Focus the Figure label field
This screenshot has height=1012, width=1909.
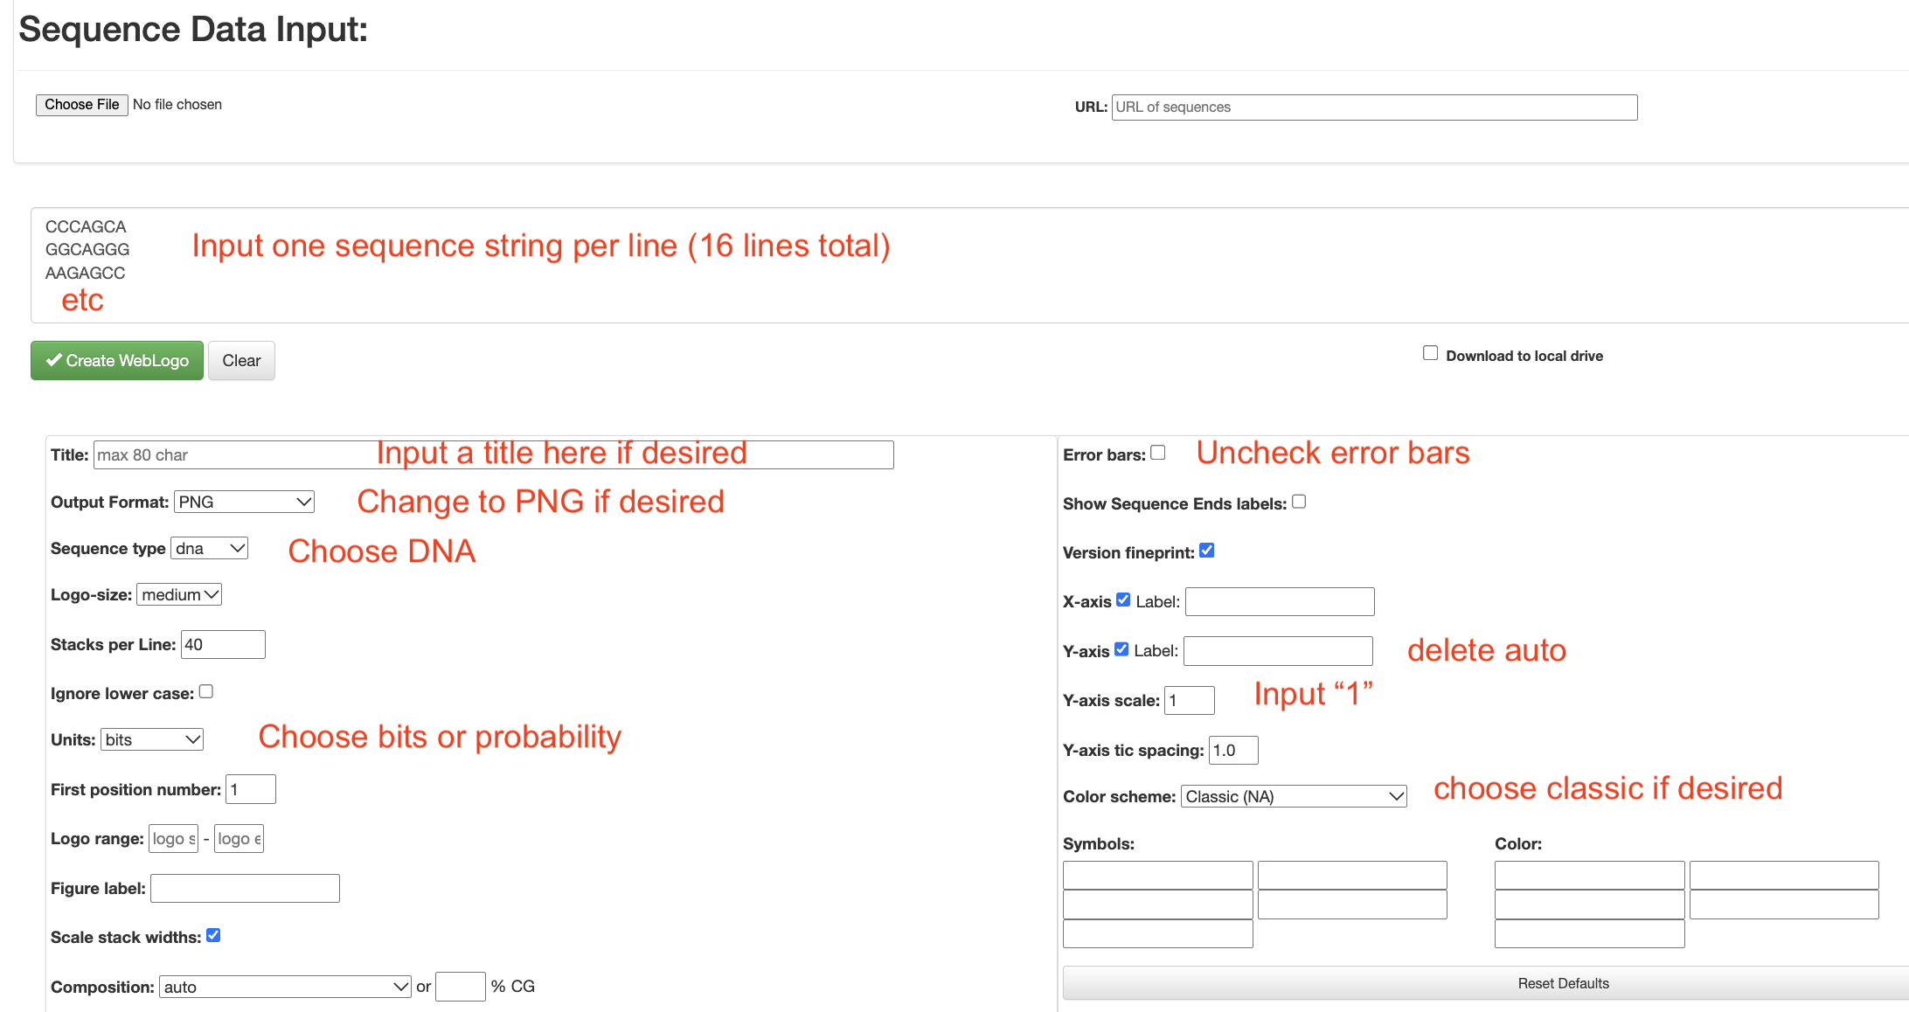point(245,888)
